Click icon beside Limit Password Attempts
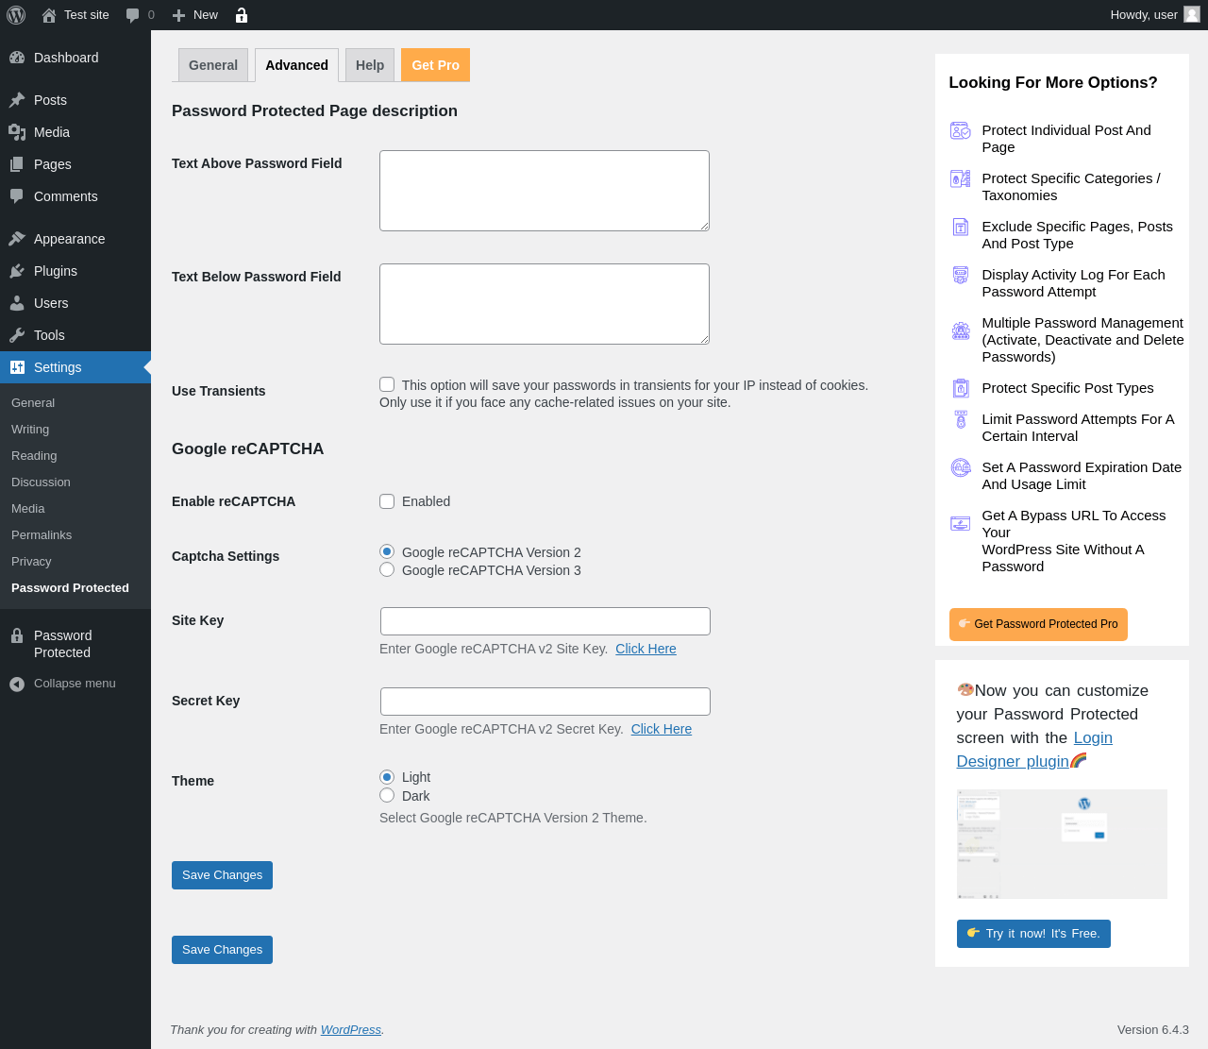Viewport: 1208px width, 1049px height. point(961,420)
